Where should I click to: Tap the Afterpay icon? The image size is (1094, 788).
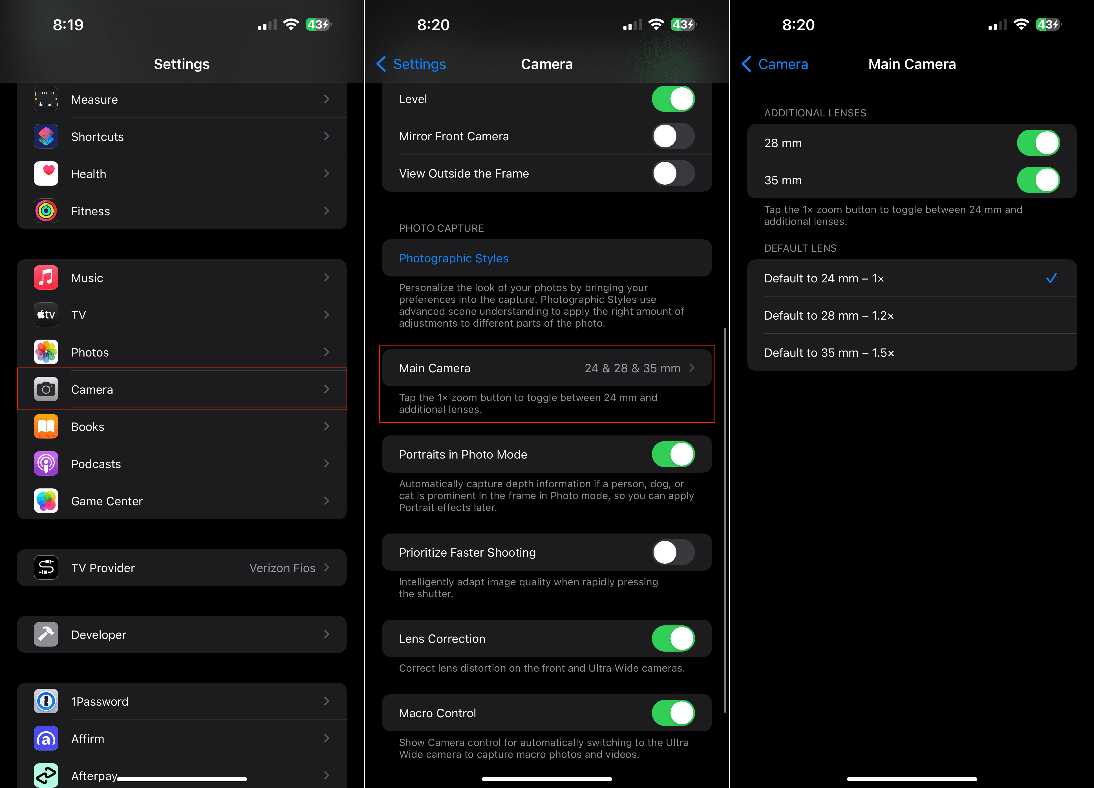click(46, 775)
